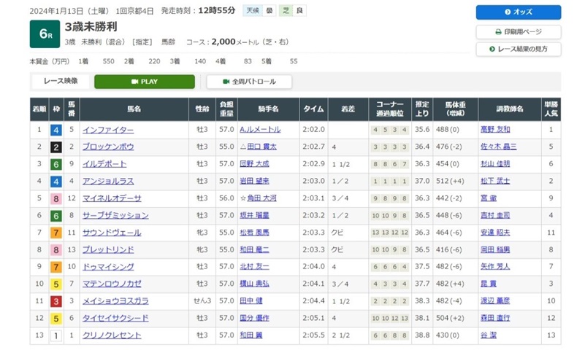Open レース結果の見方 guide
This screenshot has height=350, width=577.
(x=519, y=50)
